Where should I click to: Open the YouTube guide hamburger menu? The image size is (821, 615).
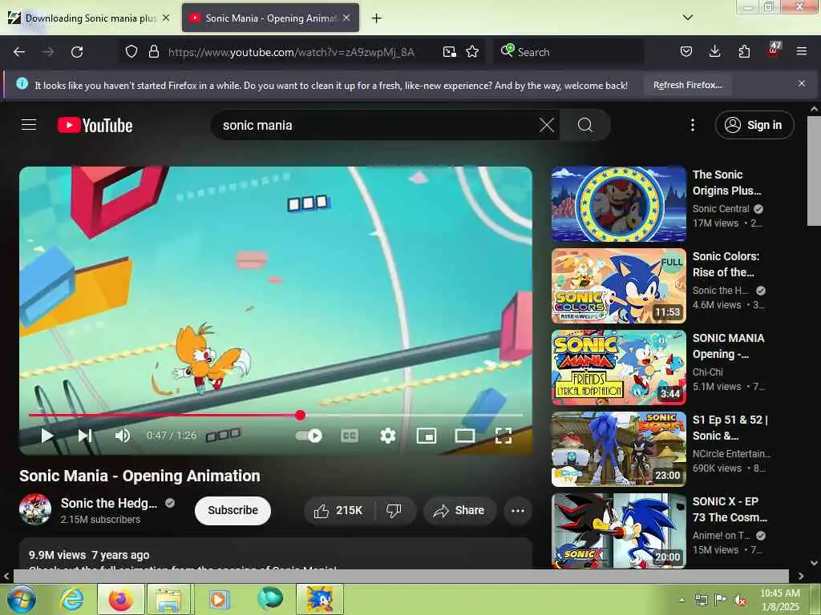point(29,125)
